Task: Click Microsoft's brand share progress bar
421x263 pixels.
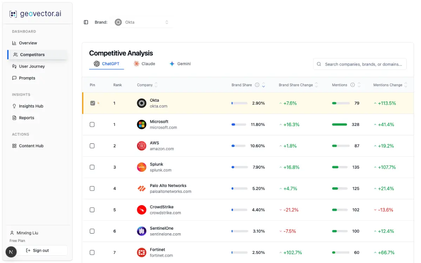Action: pyautogui.click(x=239, y=124)
